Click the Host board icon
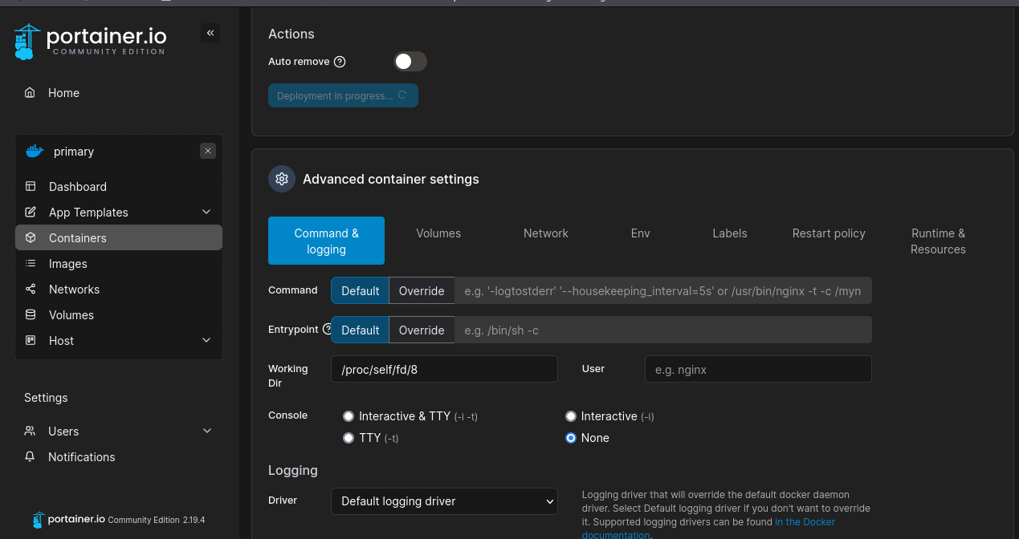 31,340
